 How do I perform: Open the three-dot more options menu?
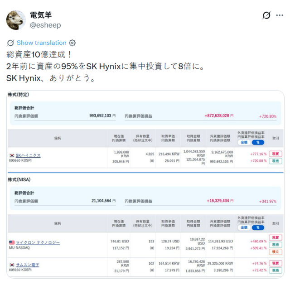pyautogui.click(x=280, y=15)
